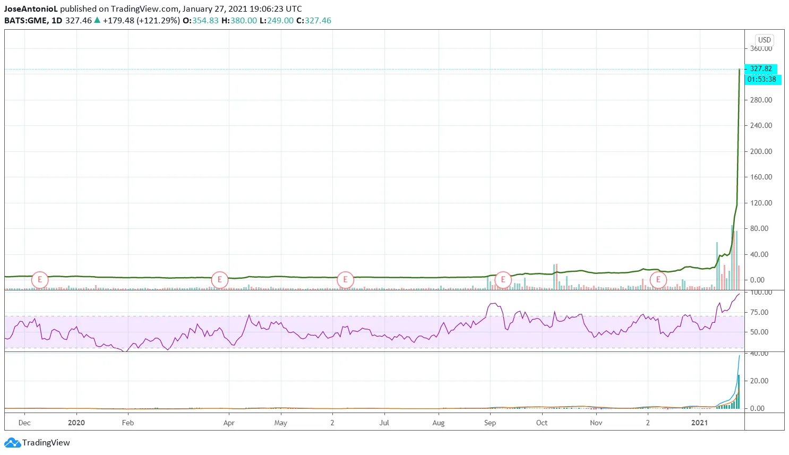Click the 360.00 mark on the price scale

click(x=760, y=48)
